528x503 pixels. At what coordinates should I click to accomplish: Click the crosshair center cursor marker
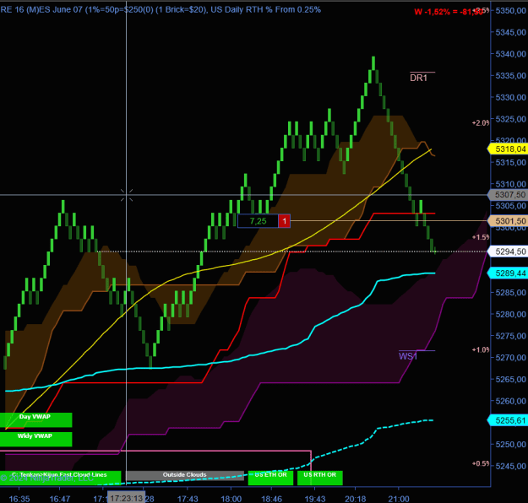click(126, 195)
